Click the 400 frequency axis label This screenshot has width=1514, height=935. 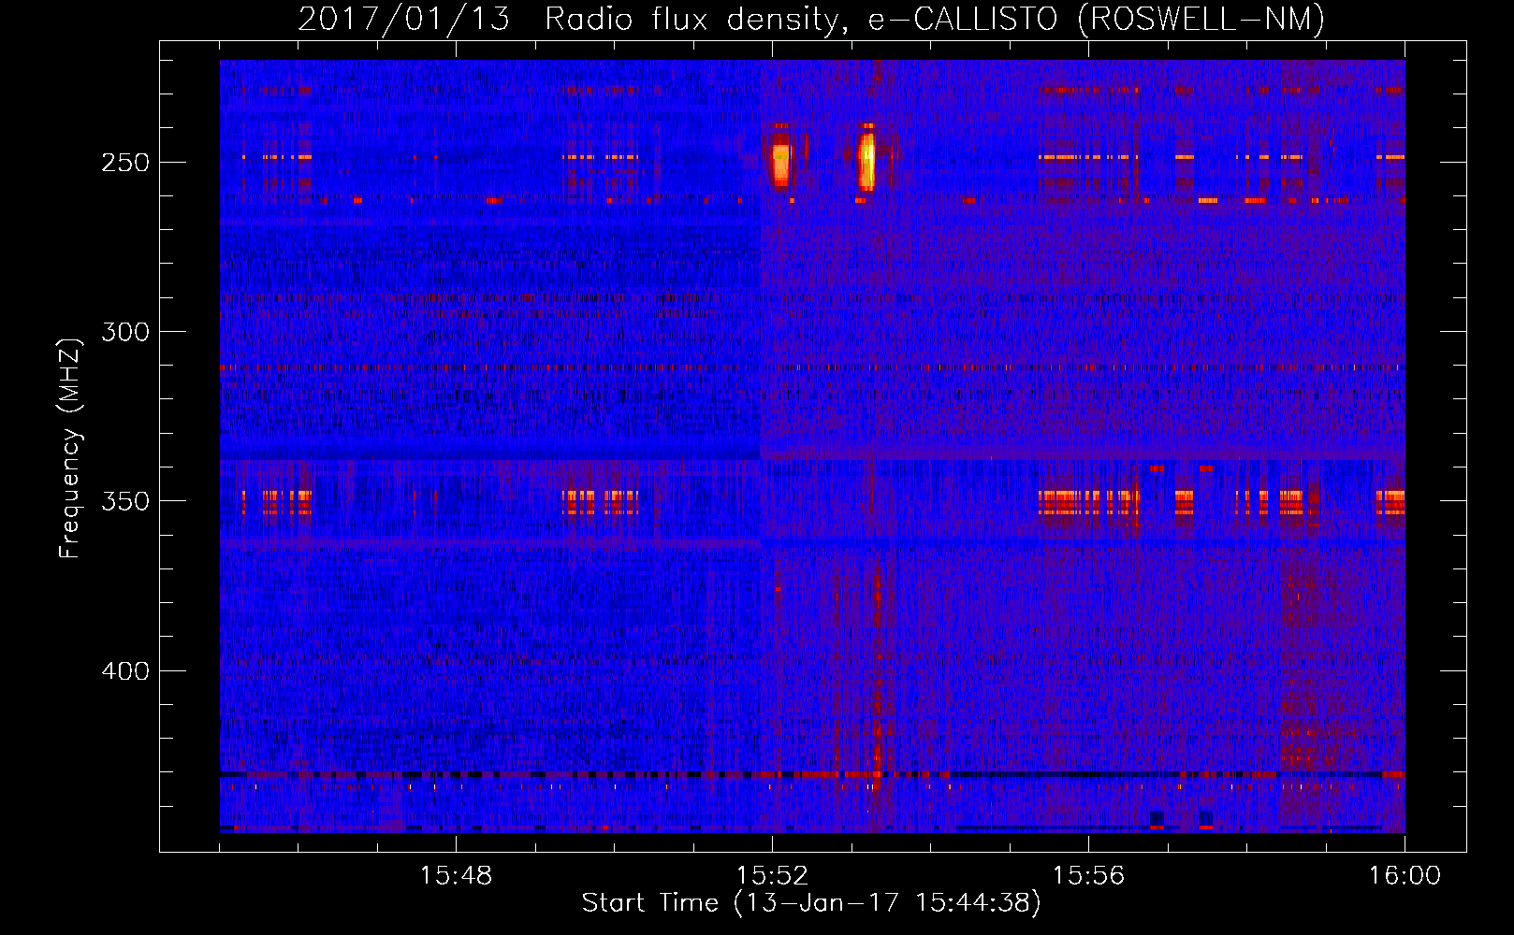(125, 671)
